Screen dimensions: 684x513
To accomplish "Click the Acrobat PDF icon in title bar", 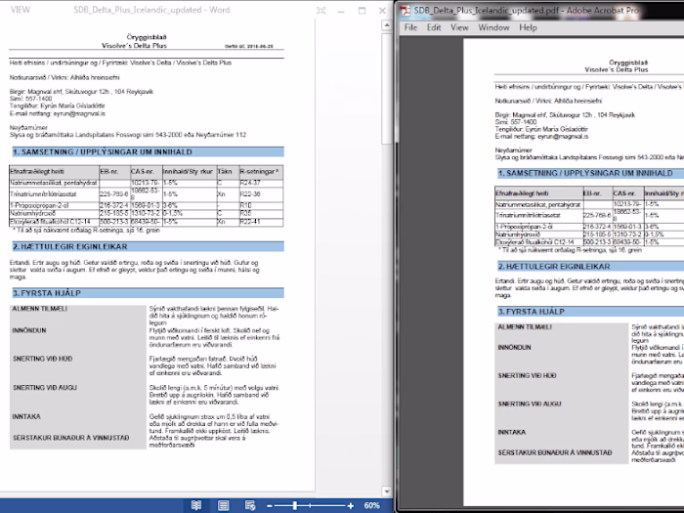I will point(406,11).
